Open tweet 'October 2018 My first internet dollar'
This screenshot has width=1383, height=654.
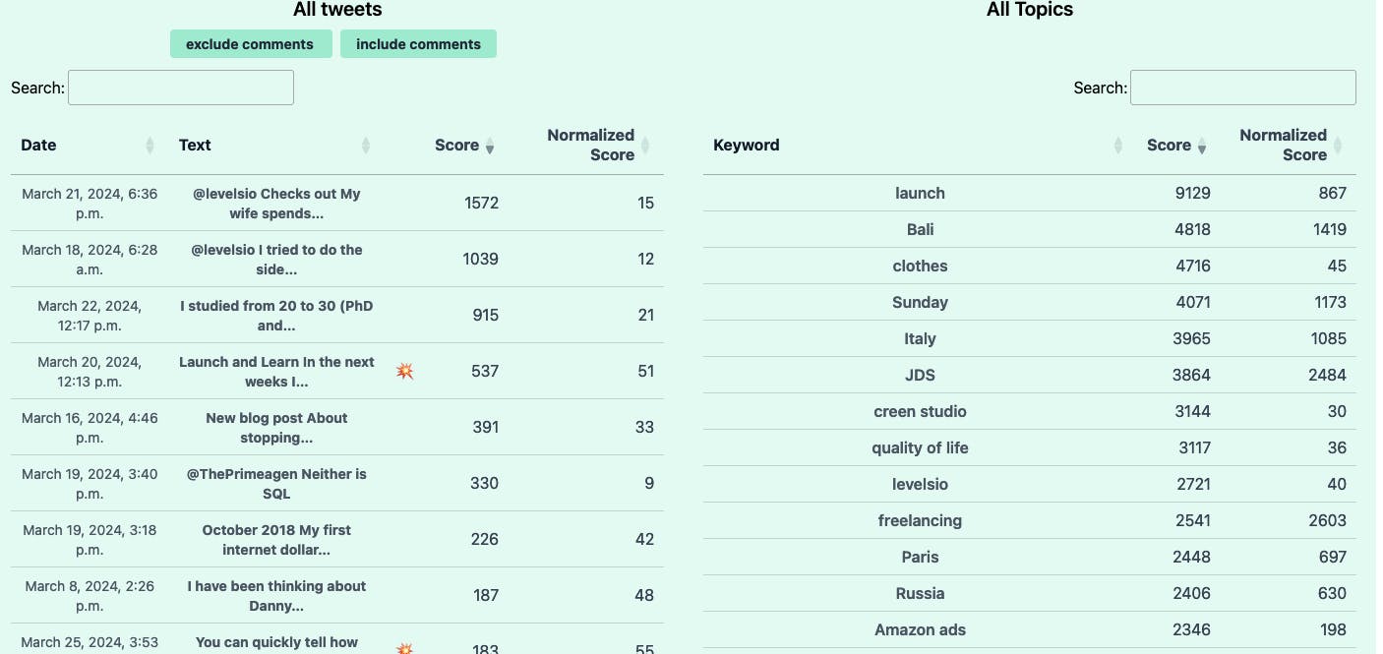pos(276,540)
